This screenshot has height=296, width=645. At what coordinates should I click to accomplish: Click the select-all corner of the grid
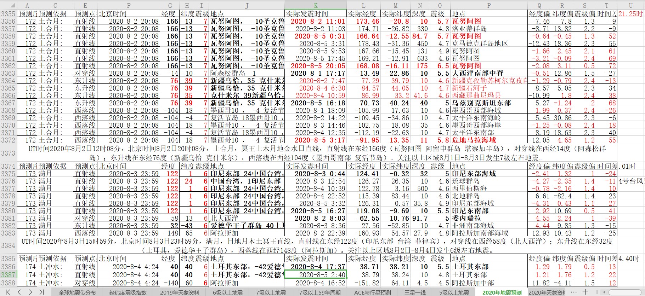(x=8, y=5)
